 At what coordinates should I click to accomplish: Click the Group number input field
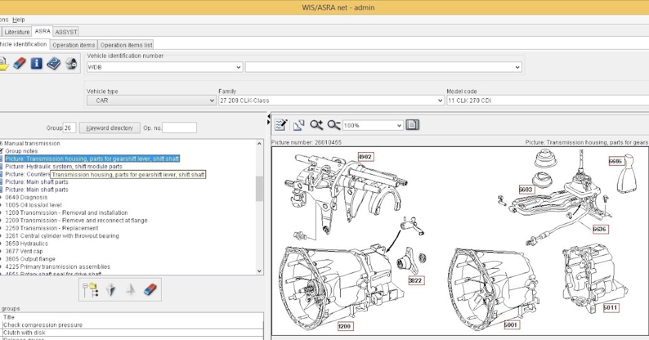(70, 128)
